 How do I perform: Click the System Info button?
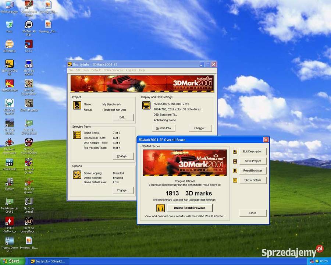point(163,128)
